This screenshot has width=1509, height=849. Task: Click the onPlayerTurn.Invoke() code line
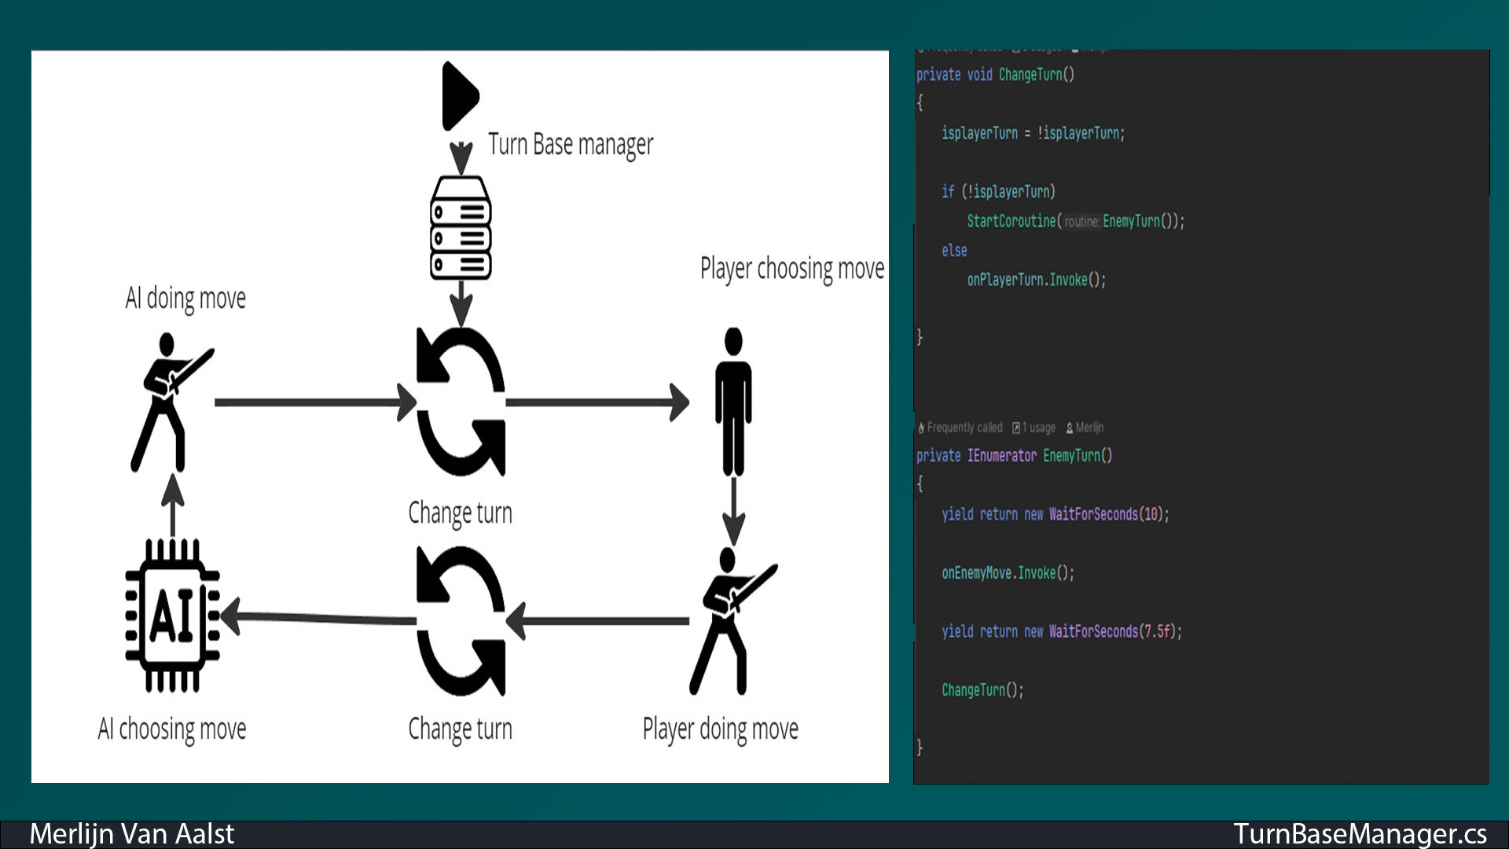[x=1036, y=280]
